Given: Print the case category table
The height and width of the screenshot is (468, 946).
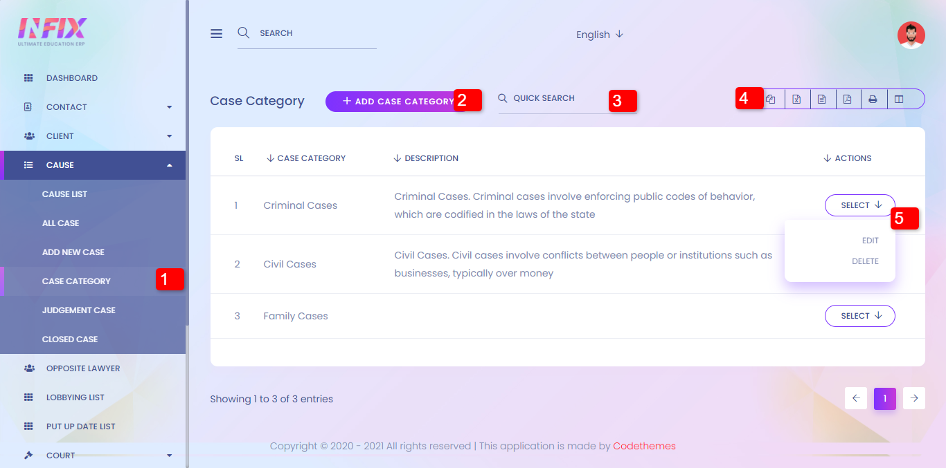Looking at the screenshot, I should tap(873, 99).
